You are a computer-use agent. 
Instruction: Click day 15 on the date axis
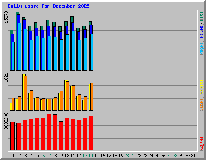point(97,156)
